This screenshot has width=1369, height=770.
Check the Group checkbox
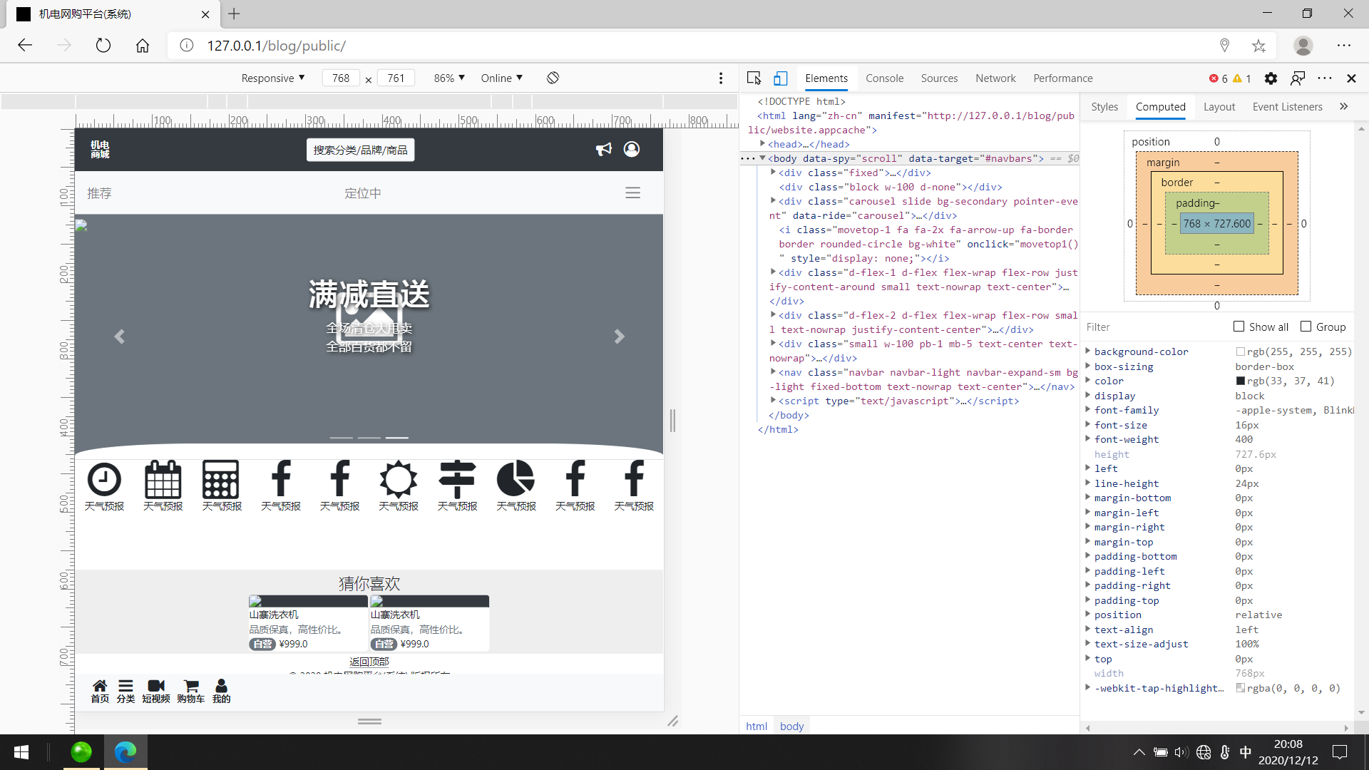click(x=1306, y=327)
